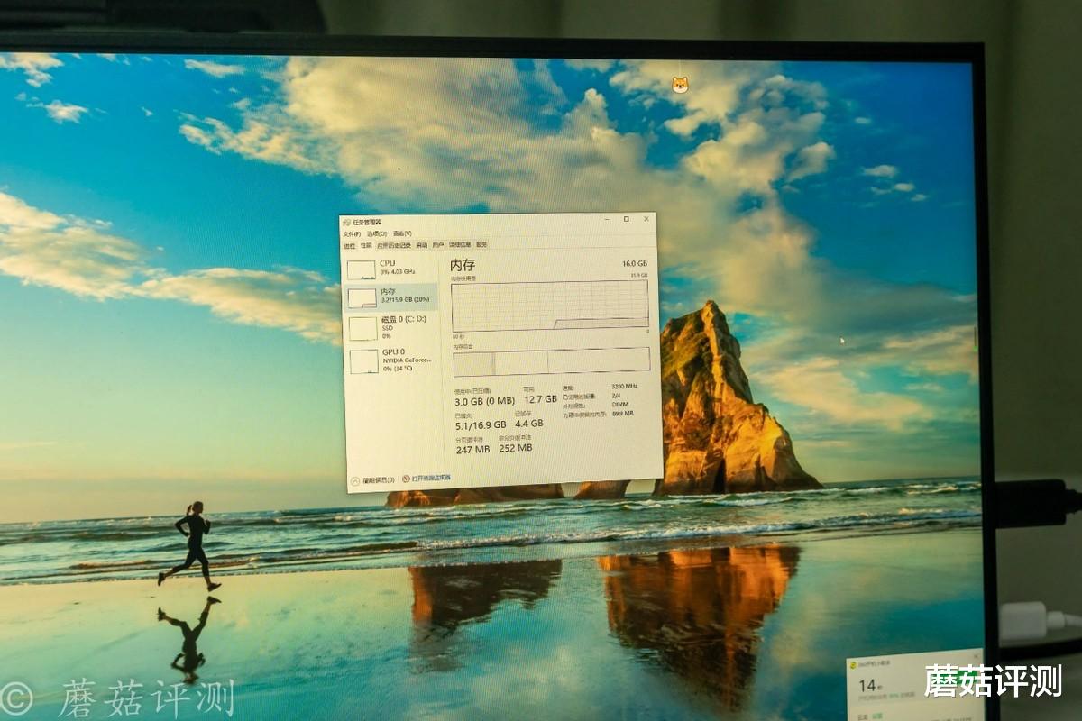Select the 磁盘 0 (C: D:) item
The width and height of the screenshot is (1082, 721).
(x=392, y=328)
